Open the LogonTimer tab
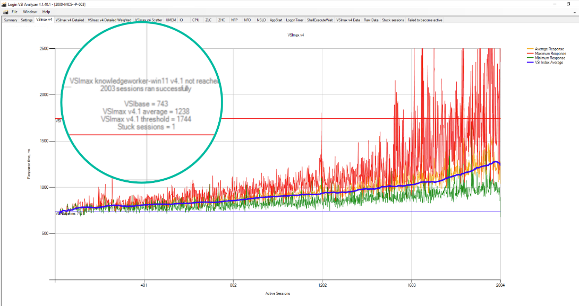The width and height of the screenshot is (579, 306). click(295, 20)
